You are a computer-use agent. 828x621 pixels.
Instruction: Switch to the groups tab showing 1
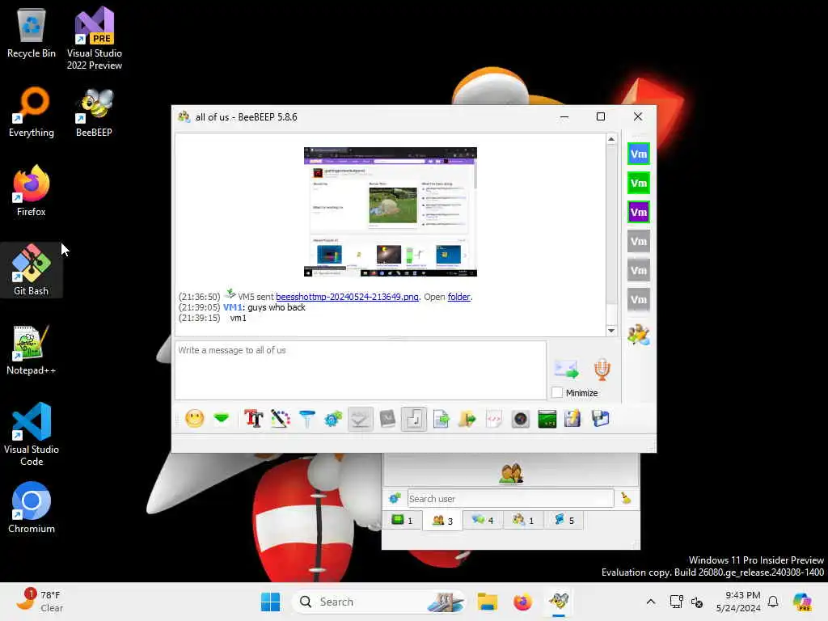point(523,520)
